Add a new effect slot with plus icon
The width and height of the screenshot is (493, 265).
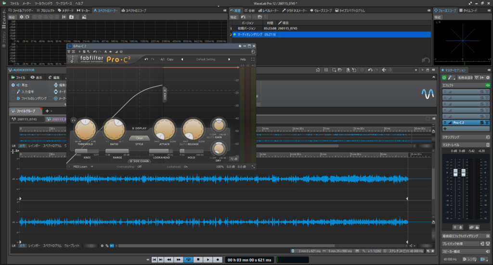[x=445, y=129]
